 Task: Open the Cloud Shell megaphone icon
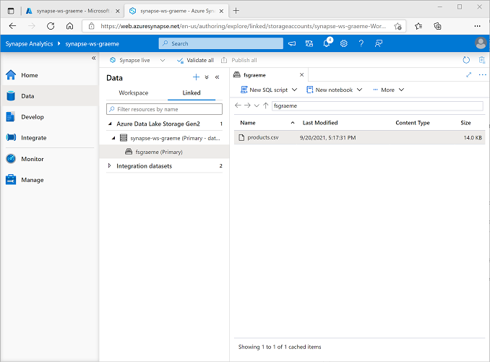(292, 43)
